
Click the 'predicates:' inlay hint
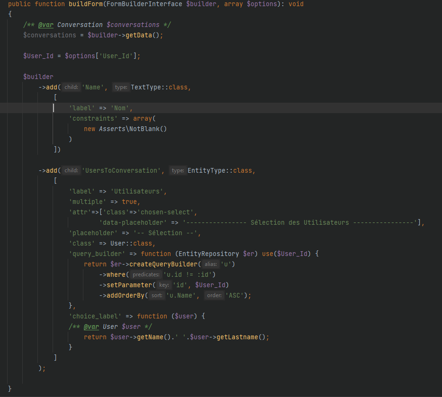click(x=146, y=275)
